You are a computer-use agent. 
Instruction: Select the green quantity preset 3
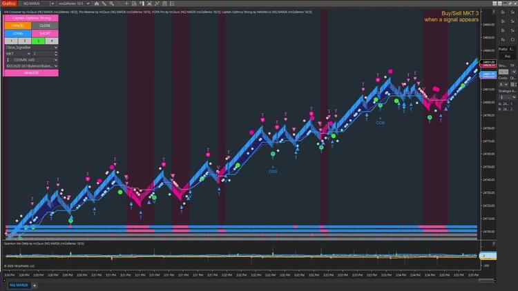[x=38, y=41]
